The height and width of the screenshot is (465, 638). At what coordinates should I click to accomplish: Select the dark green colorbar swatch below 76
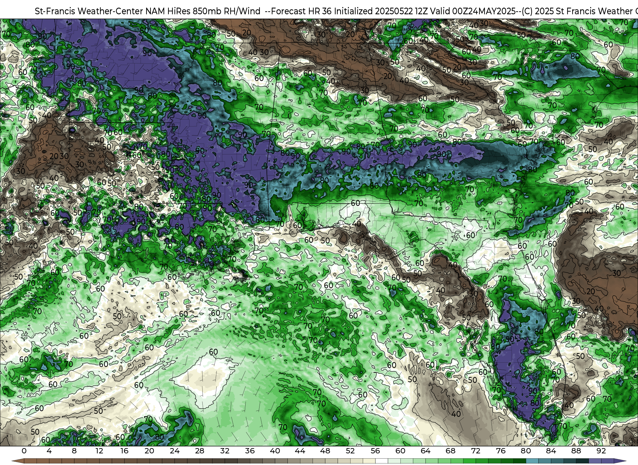pos(507,461)
